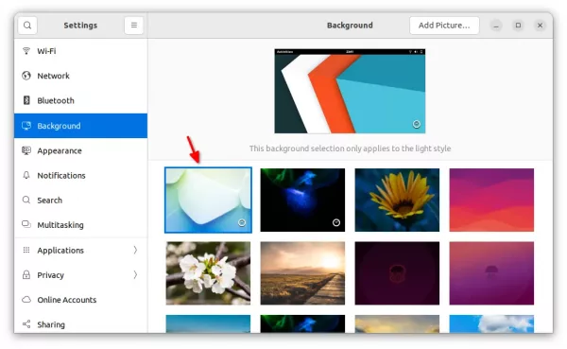Close the Settings window
Image resolution: width=567 pixels, height=349 pixels.
(x=540, y=26)
